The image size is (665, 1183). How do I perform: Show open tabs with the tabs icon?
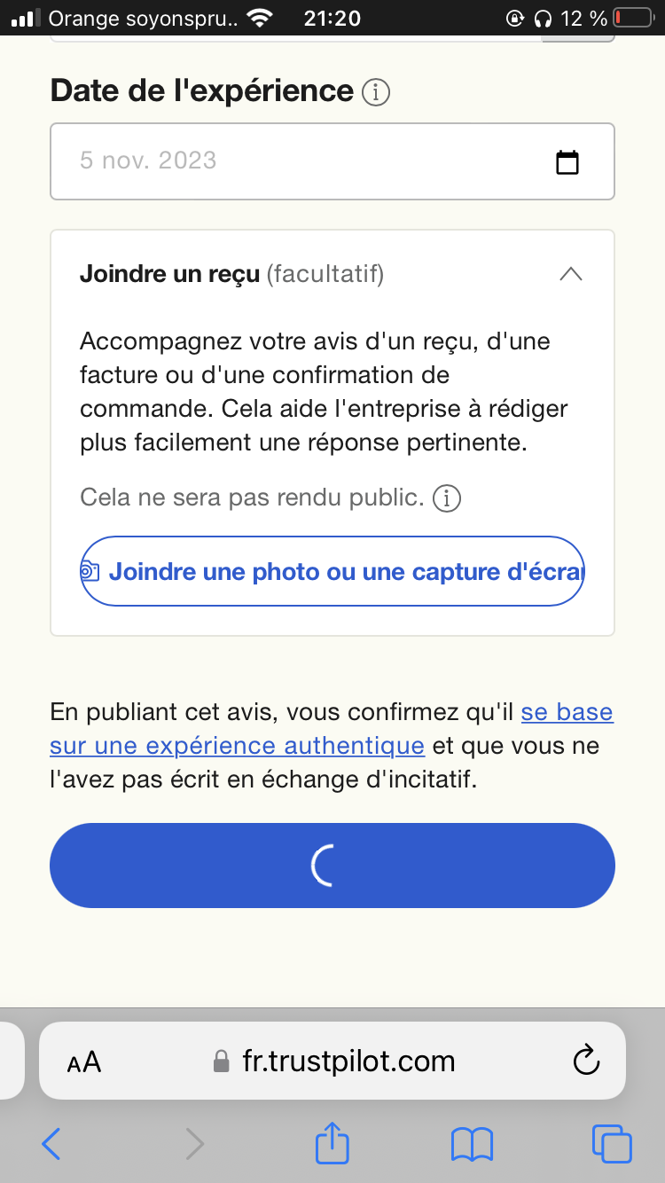click(611, 1144)
